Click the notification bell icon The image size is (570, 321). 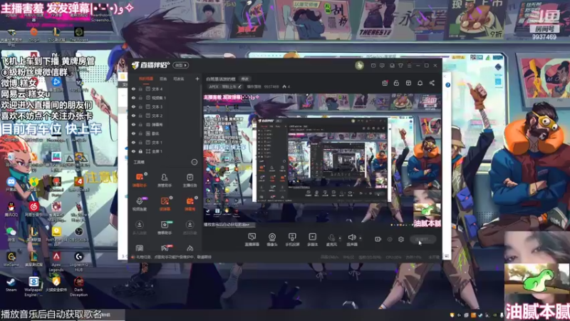click(420, 83)
